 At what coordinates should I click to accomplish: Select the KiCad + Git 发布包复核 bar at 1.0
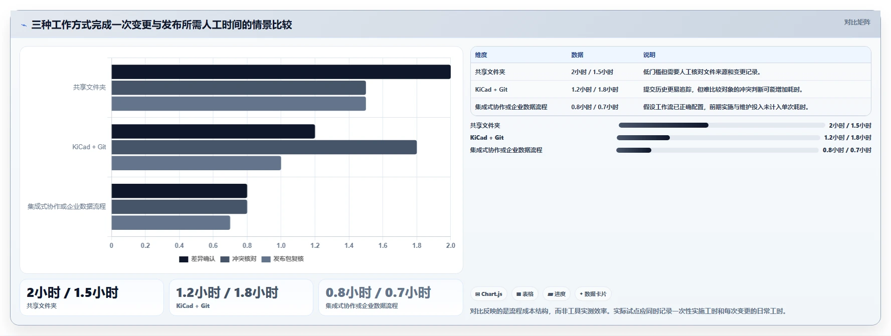click(196, 163)
